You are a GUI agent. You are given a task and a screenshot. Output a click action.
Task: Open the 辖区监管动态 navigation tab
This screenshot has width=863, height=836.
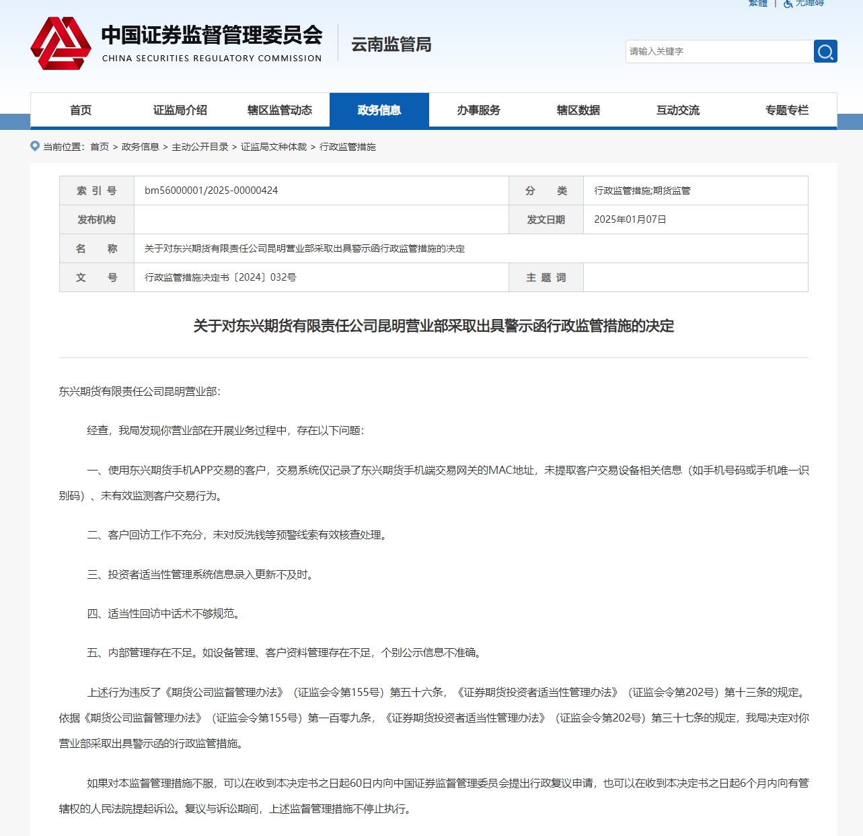[x=280, y=110]
